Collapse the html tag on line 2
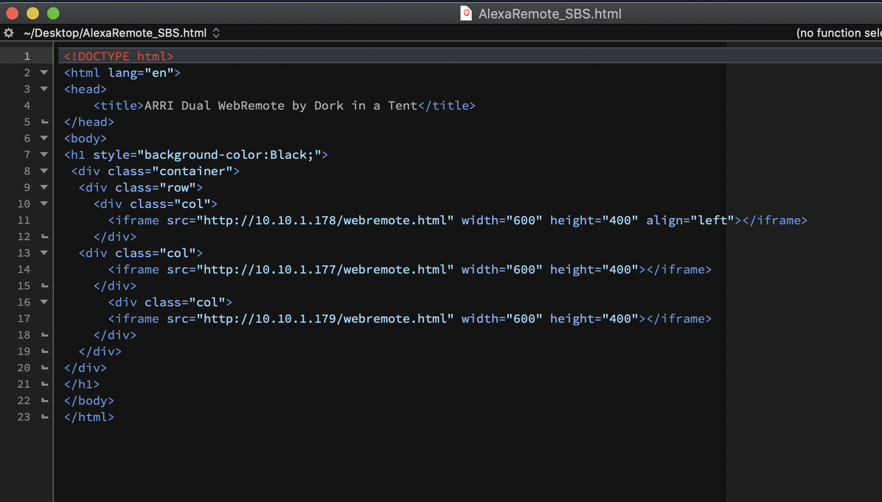Image resolution: width=882 pixels, height=502 pixels. pyautogui.click(x=44, y=73)
